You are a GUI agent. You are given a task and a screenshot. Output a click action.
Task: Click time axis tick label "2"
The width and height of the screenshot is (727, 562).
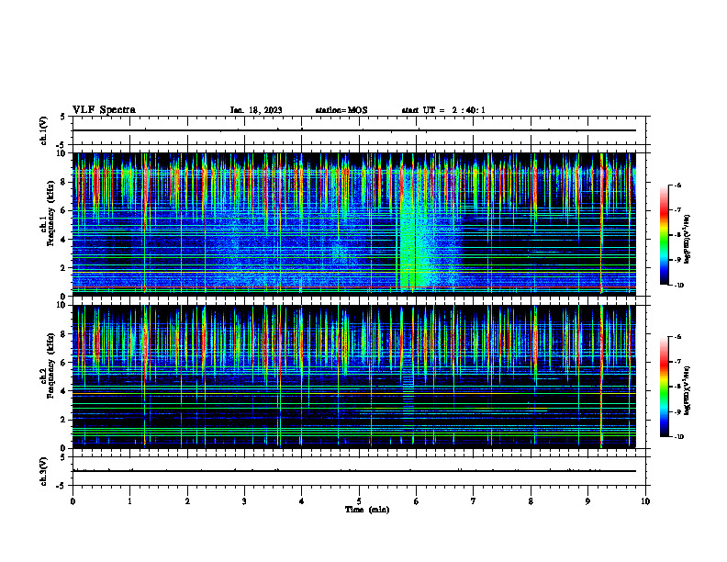pos(187,501)
